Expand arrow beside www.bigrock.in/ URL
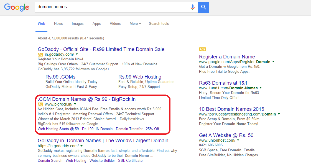Screen dimensions: 311x164 75,104
